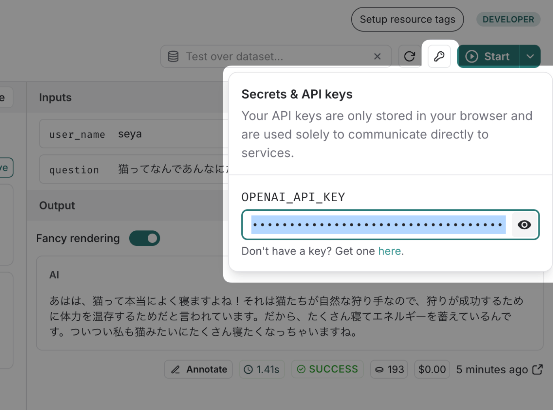Open the run via external link icon
Image resolution: width=553 pixels, height=410 pixels.
(x=538, y=369)
